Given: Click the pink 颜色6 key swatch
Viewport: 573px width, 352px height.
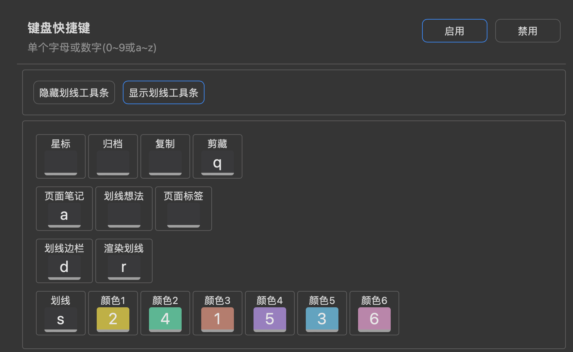Looking at the screenshot, I should click(374, 319).
